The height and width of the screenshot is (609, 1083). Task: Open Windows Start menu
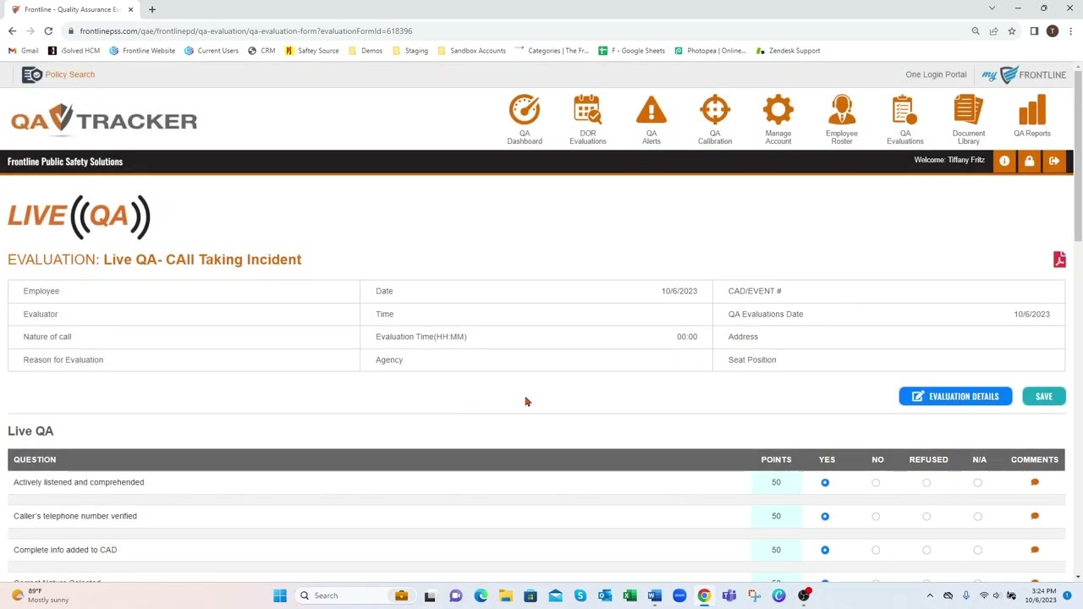280,595
